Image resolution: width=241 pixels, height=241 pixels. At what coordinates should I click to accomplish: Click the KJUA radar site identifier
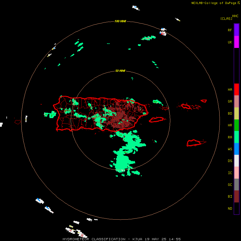coord(137,239)
